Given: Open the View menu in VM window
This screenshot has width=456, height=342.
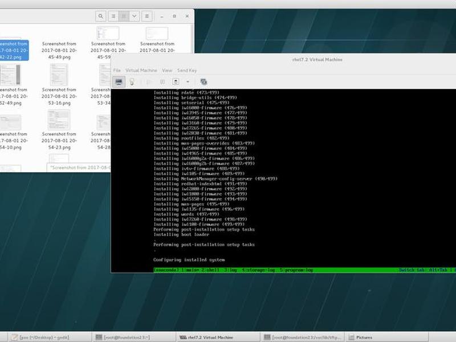Looking at the screenshot, I should [167, 70].
